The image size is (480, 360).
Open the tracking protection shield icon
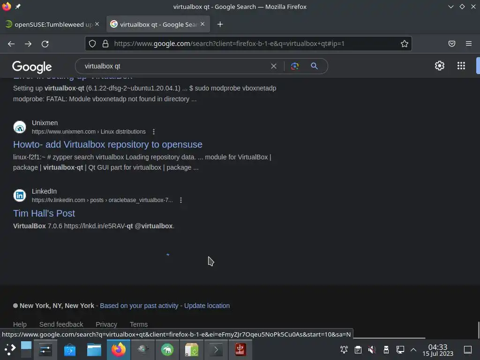pyautogui.click(x=92, y=44)
